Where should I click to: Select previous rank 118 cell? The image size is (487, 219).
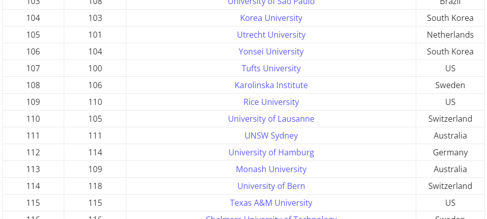tap(95, 186)
